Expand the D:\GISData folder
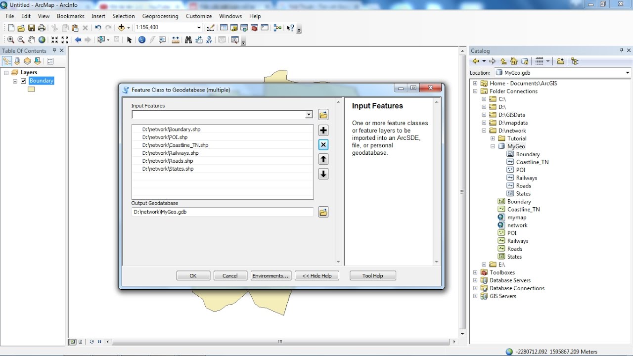This screenshot has width=633, height=356. coord(484,115)
